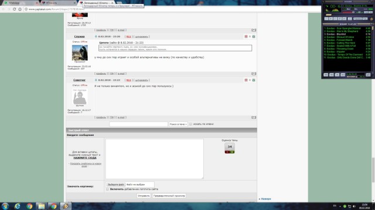Click 'цитировать' on Служка's post

point(141,37)
